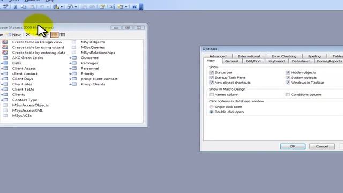Select the Double-click open radio button

[211, 112]
